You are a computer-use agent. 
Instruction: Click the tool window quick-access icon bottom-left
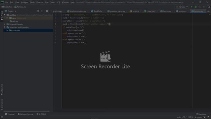[2, 117]
